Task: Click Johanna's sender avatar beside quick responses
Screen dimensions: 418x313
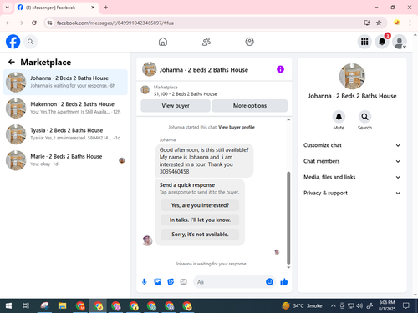Action: [147, 240]
